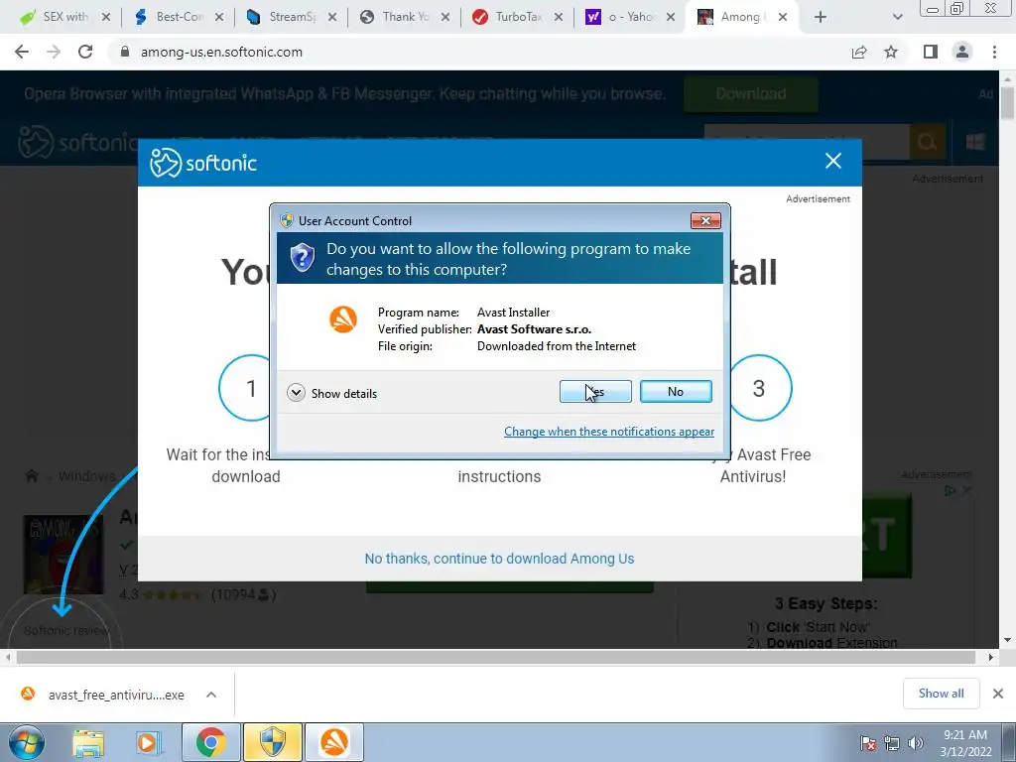This screenshot has width=1016, height=762.
Task: Click No thanks, continue to download Among Us
Action: pos(499,559)
